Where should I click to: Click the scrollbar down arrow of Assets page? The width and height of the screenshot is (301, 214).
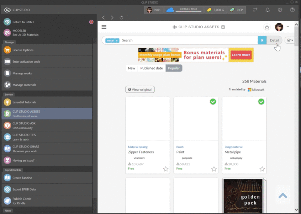(x=296, y=210)
